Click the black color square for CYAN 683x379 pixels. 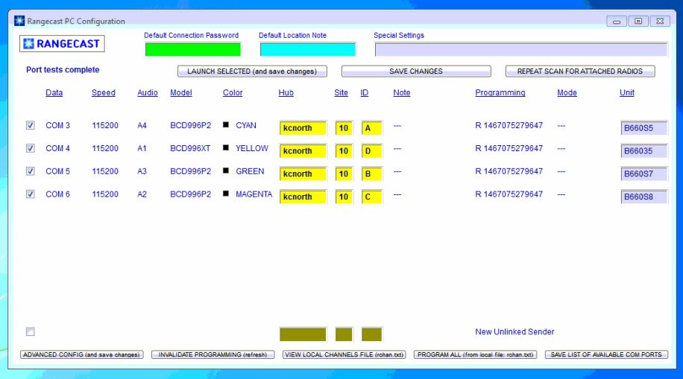226,125
